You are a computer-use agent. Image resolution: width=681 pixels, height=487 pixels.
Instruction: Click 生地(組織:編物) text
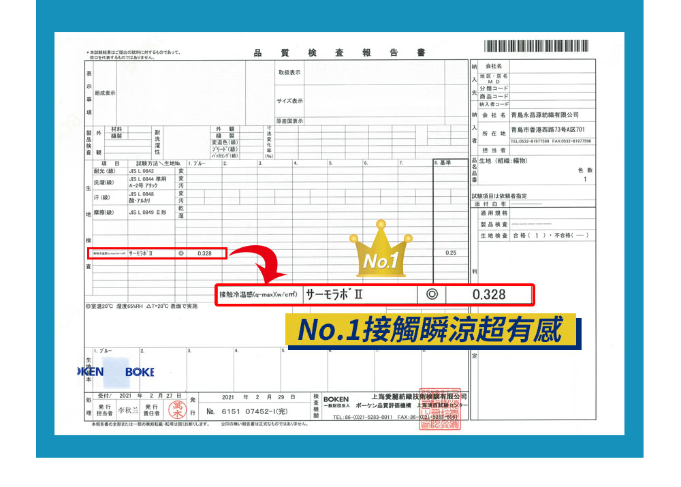click(503, 161)
